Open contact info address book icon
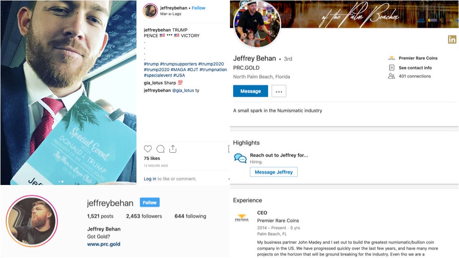459x258 pixels. [x=391, y=68]
